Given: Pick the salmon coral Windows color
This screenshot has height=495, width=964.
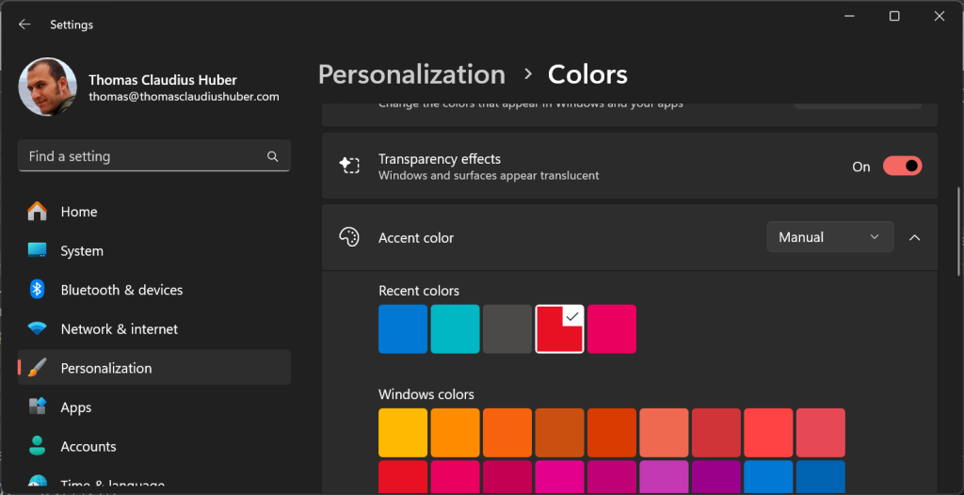Looking at the screenshot, I should (x=664, y=433).
